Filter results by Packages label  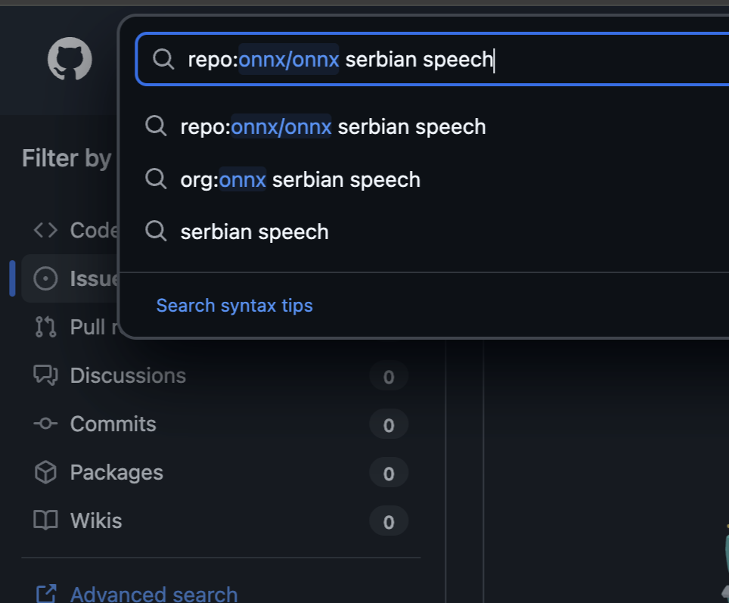pyautogui.click(x=116, y=472)
